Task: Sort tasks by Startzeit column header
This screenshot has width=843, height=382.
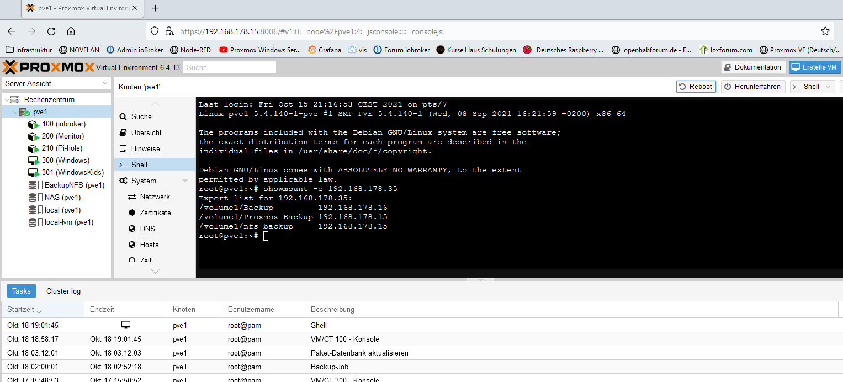Action: [43, 309]
